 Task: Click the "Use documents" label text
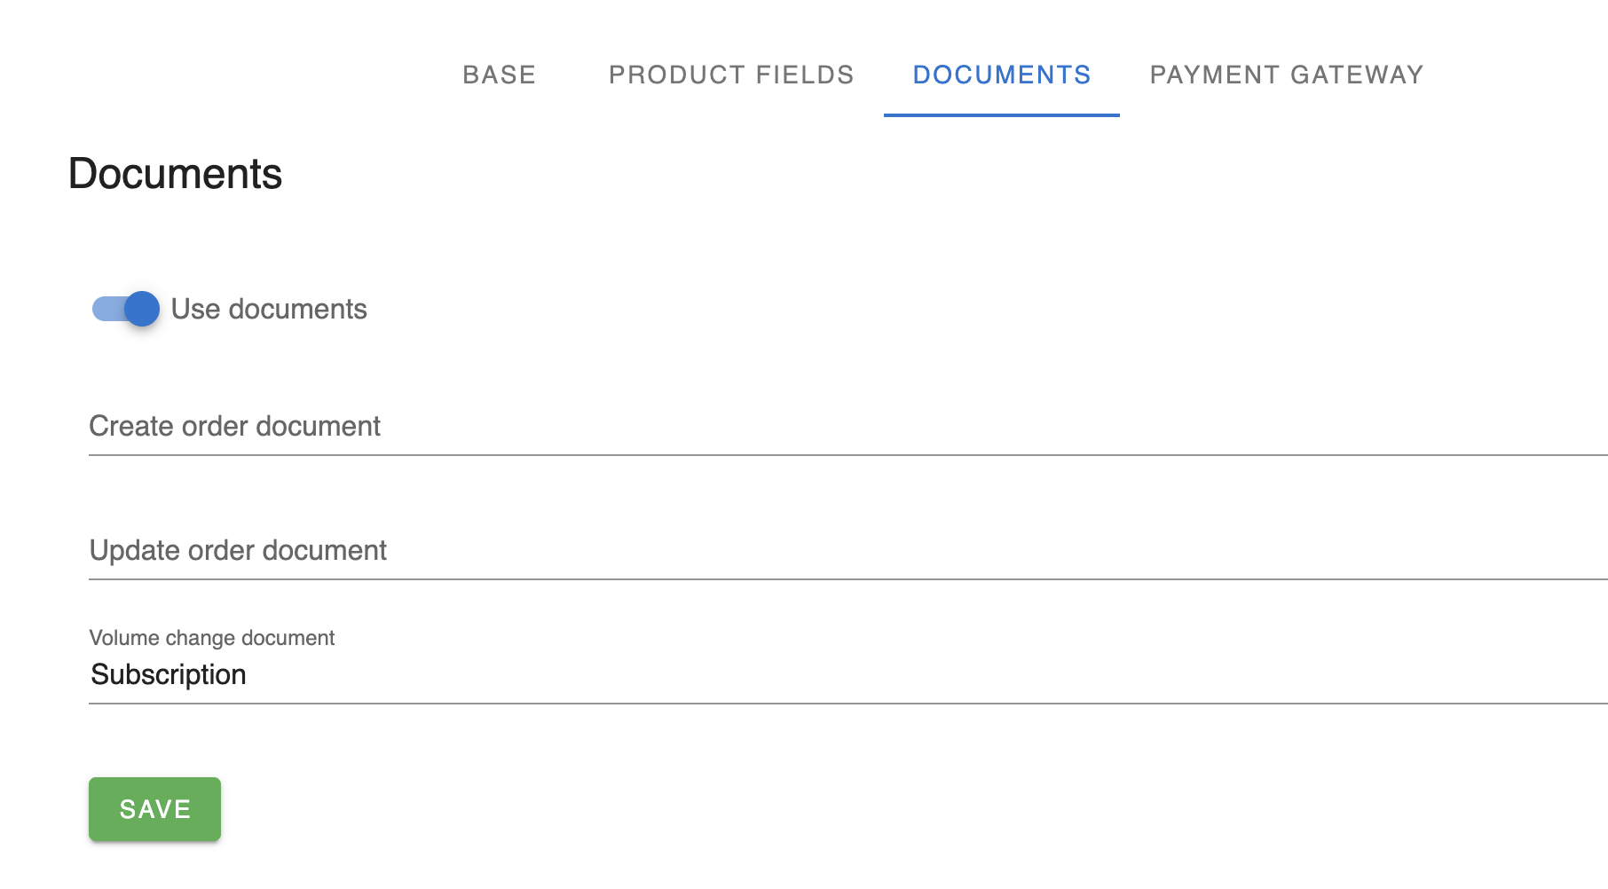(269, 309)
